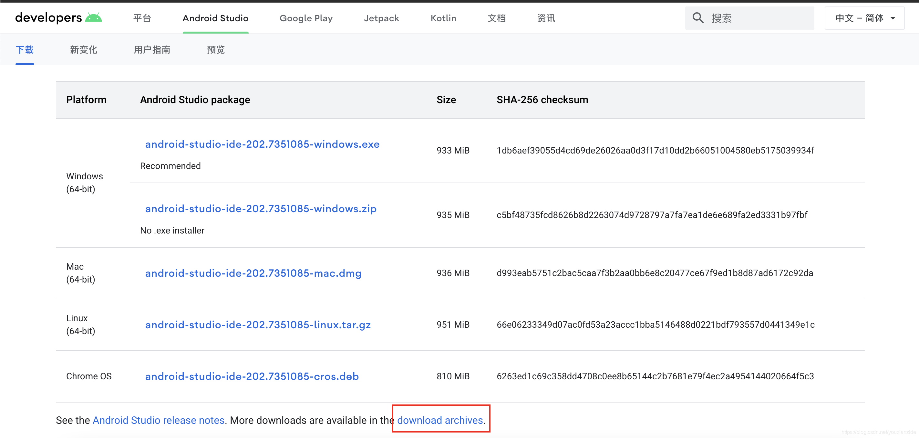Viewport: 919px width, 438px height.
Task: Open the 文档 nav item
Action: (x=496, y=18)
